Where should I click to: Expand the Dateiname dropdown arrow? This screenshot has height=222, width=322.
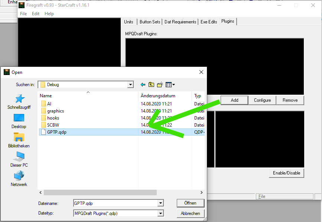pyautogui.click(x=160, y=203)
